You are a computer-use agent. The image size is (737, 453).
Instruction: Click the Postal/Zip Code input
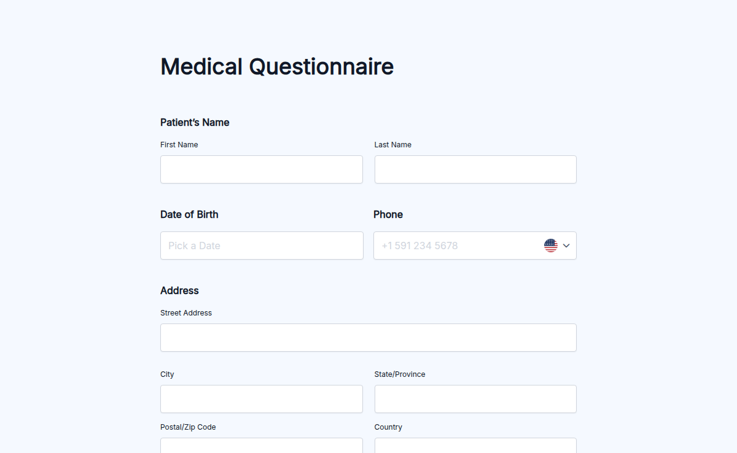pyautogui.click(x=261, y=446)
